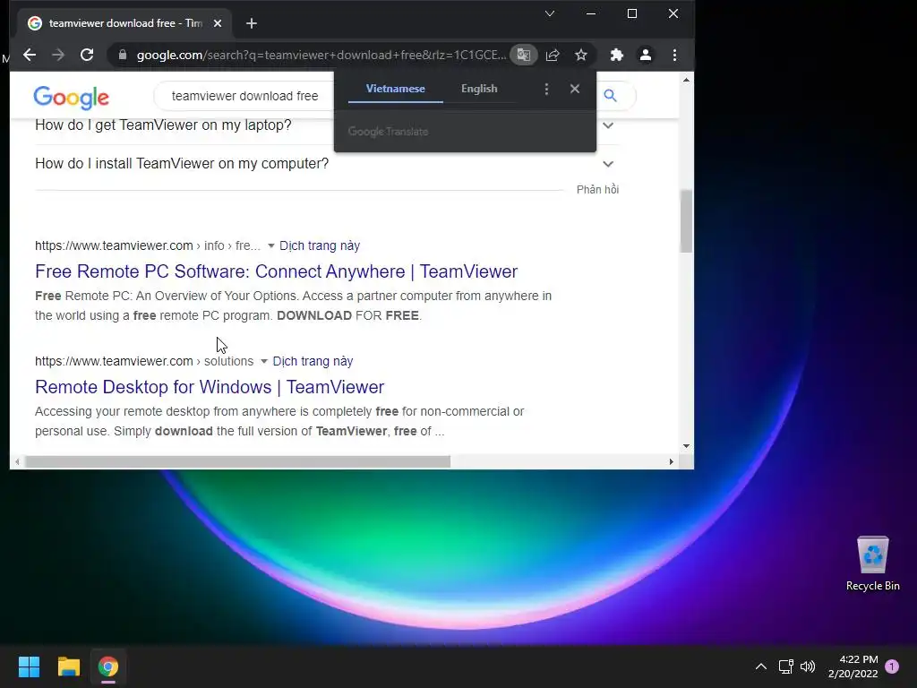View site info via the padlock icon
The image size is (917, 688).
[x=122, y=55]
